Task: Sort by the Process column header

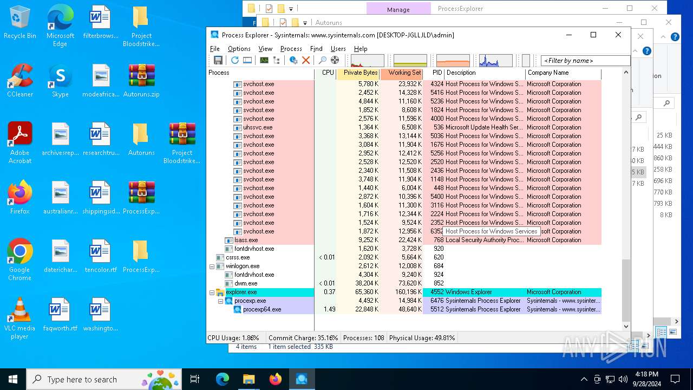Action: (260, 73)
